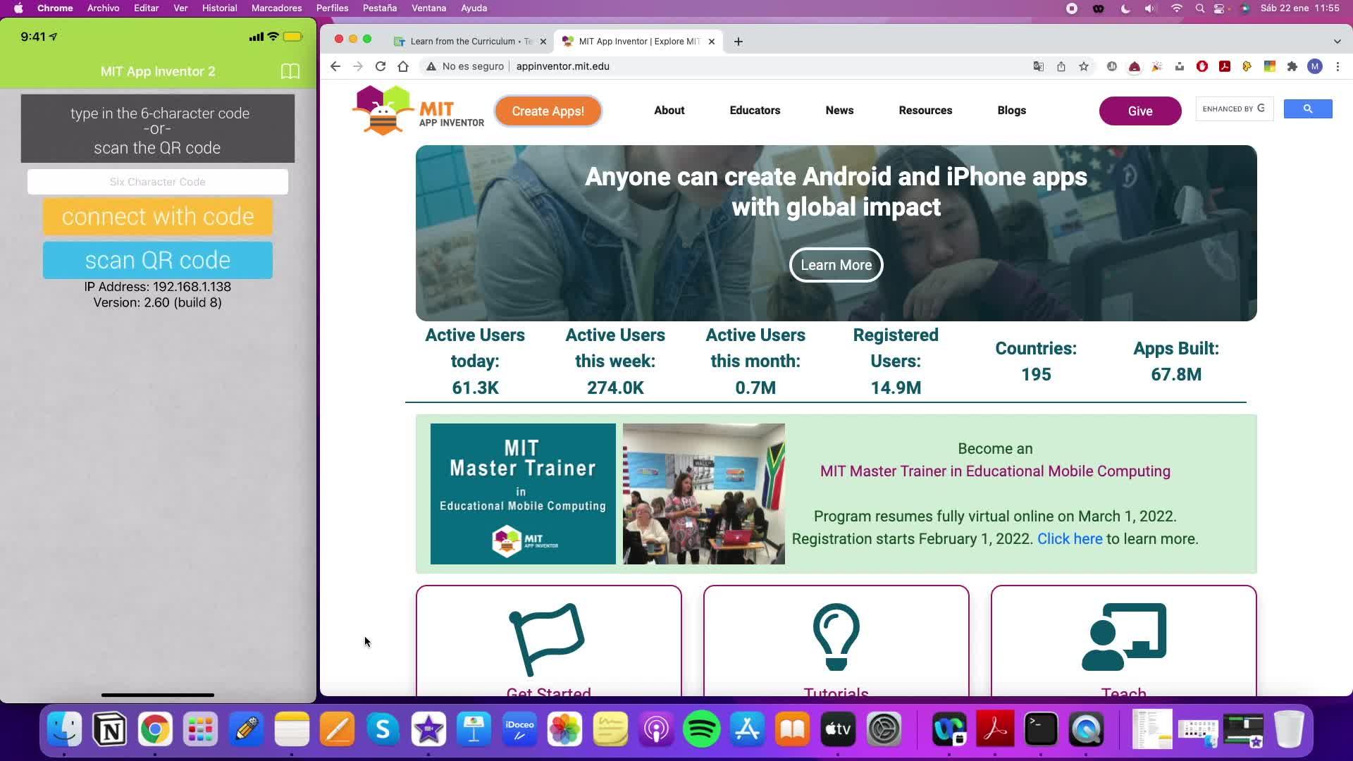Viewport: 1353px width, 761px height.
Task: Open the Chrome extensions puzzle icon
Action: pyautogui.click(x=1292, y=66)
